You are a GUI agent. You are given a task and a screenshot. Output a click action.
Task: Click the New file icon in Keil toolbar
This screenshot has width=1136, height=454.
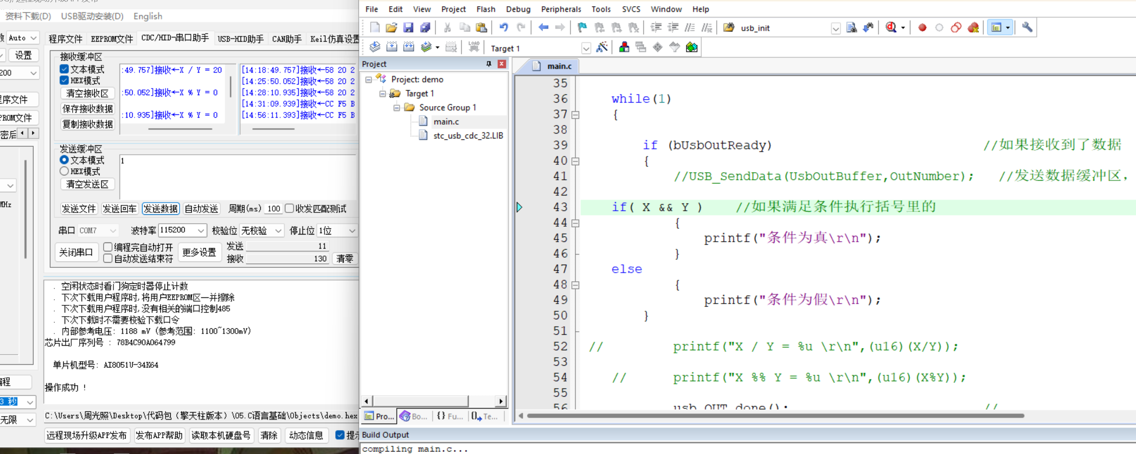click(375, 27)
